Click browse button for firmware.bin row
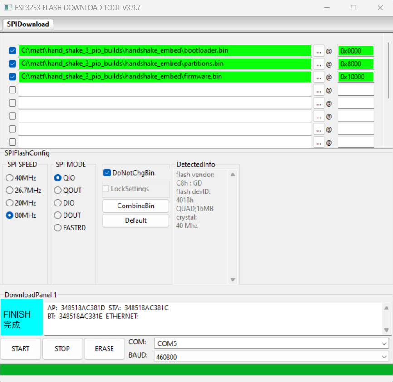 [319, 77]
